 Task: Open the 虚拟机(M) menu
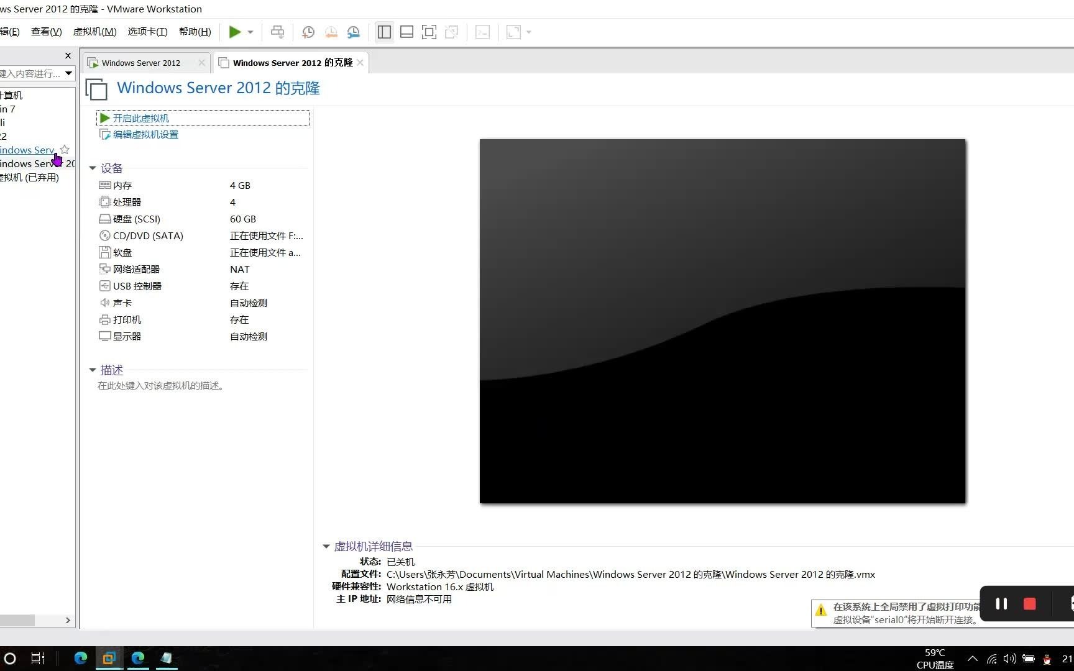[94, 32]
